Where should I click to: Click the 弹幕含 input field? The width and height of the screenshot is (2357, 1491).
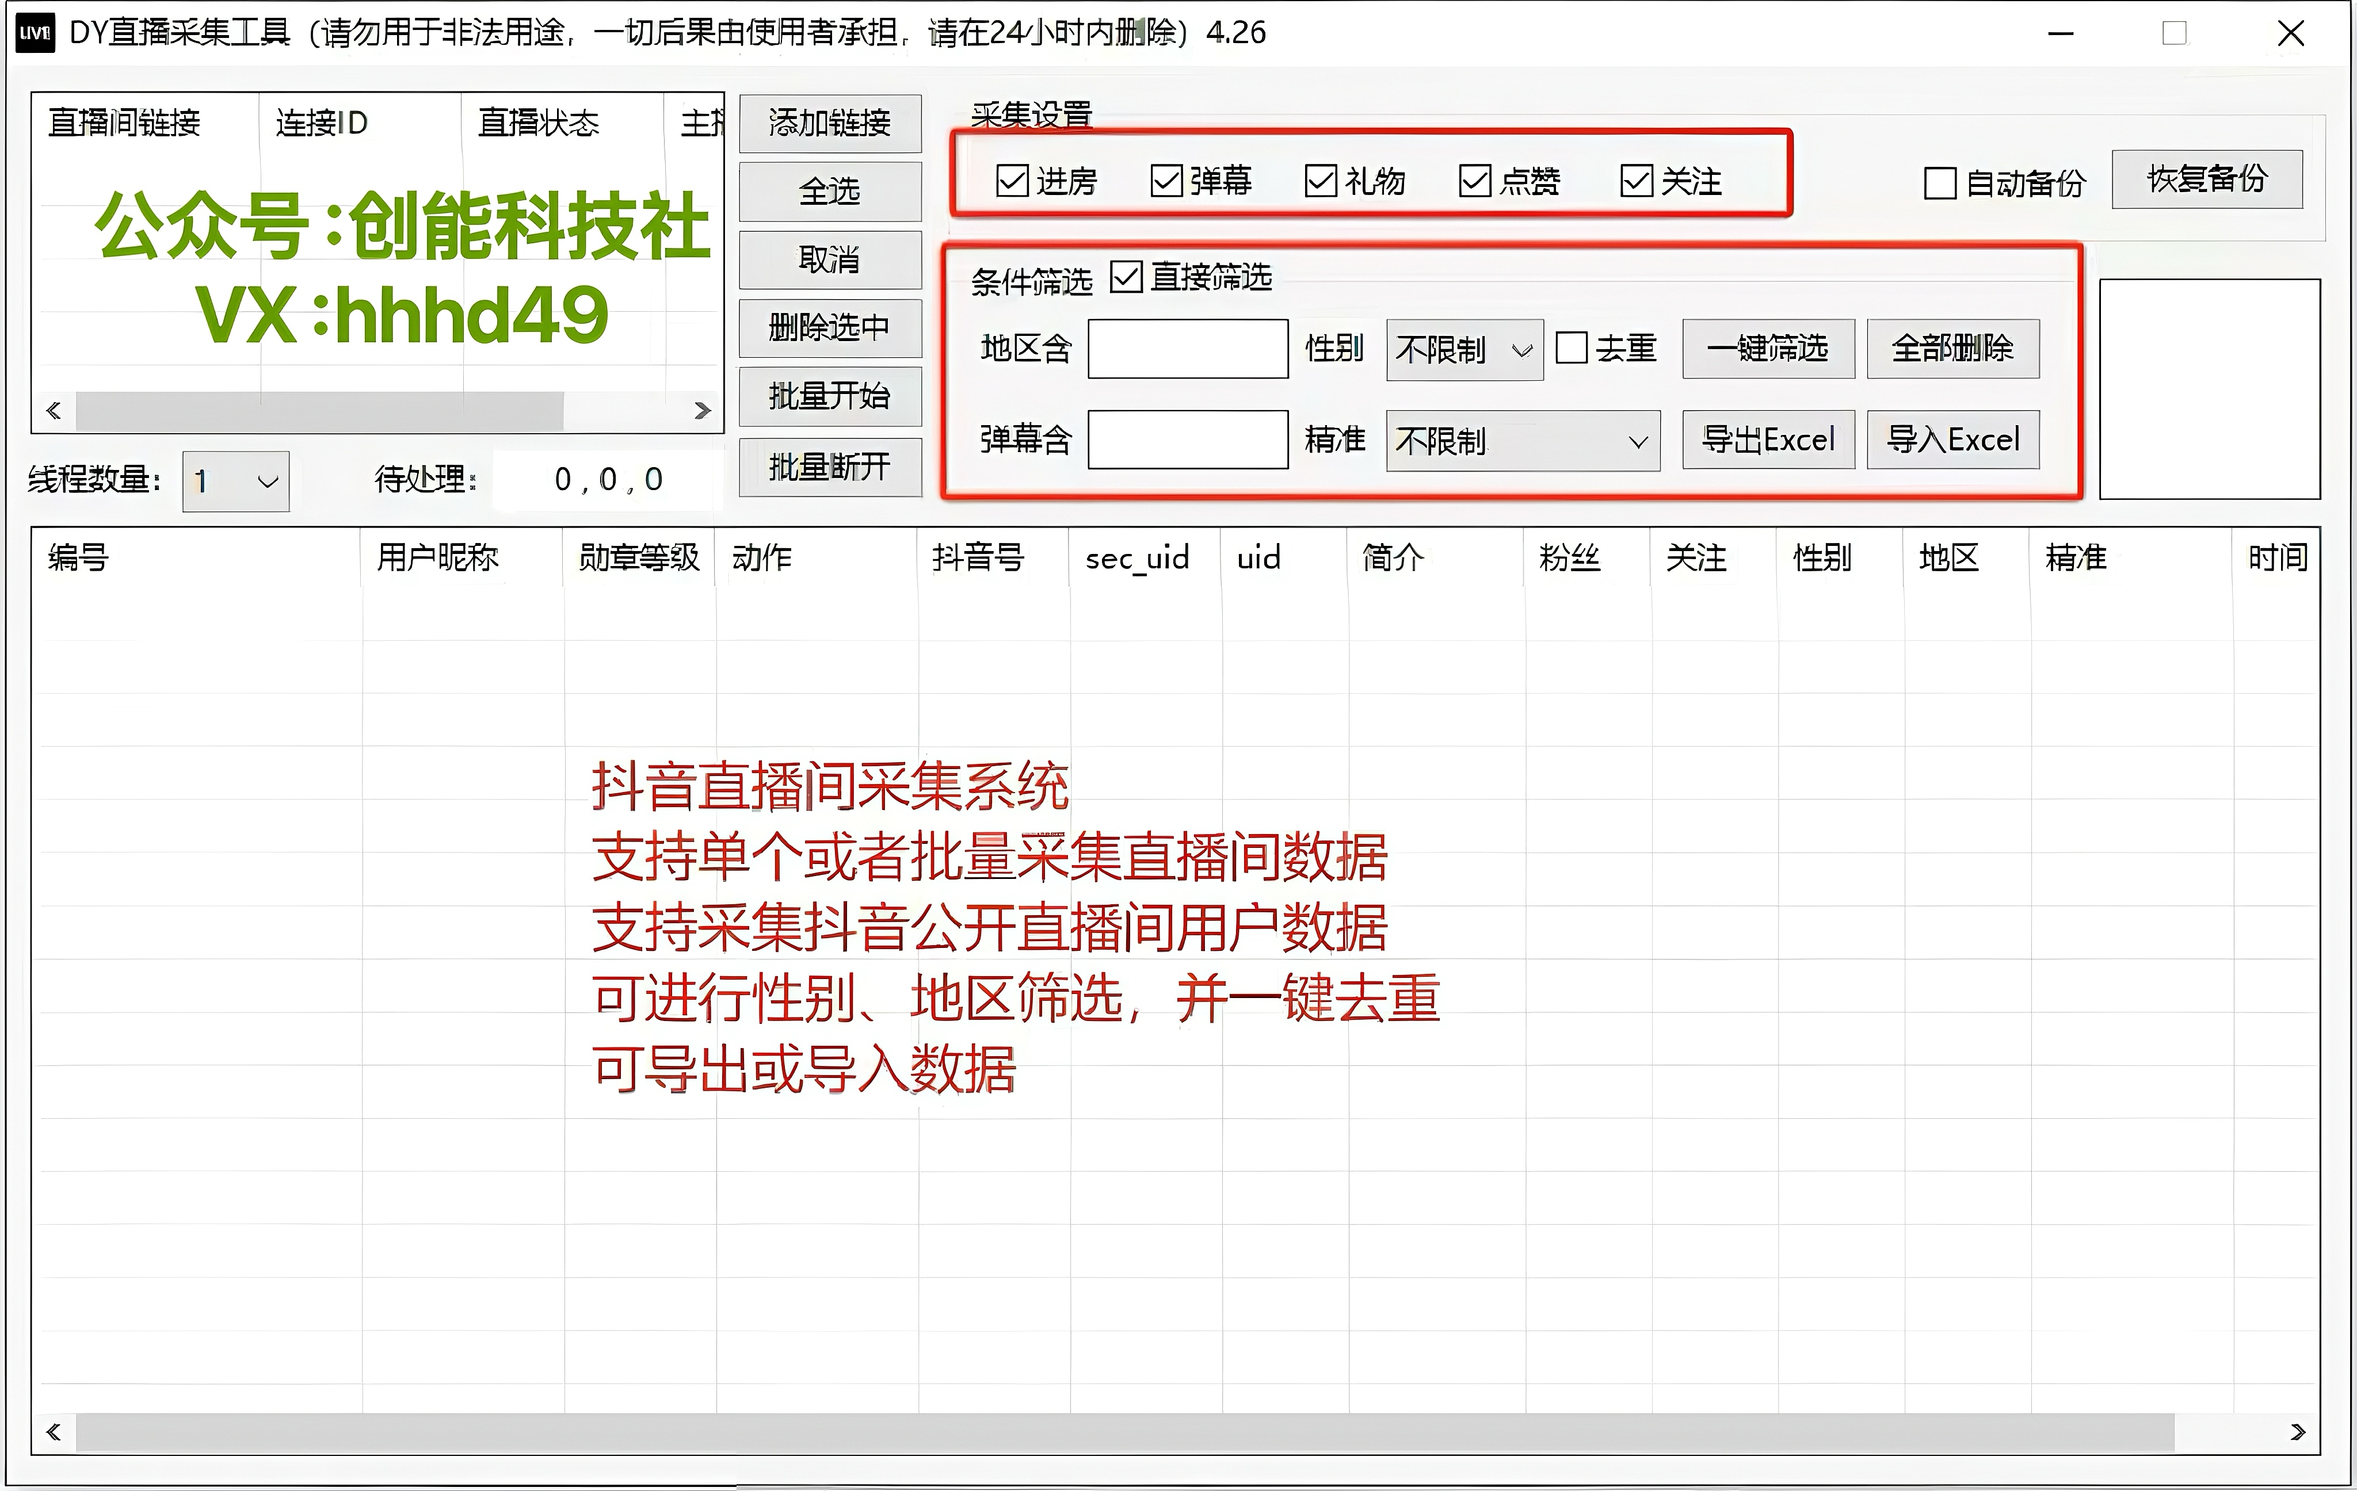click(1188, 439)
